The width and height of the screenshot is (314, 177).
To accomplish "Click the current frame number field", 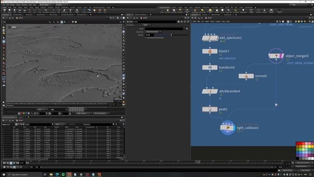I will tap(22, 163).
